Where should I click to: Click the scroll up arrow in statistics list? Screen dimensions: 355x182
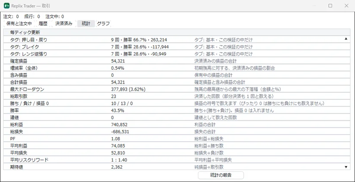click(346, 39)
